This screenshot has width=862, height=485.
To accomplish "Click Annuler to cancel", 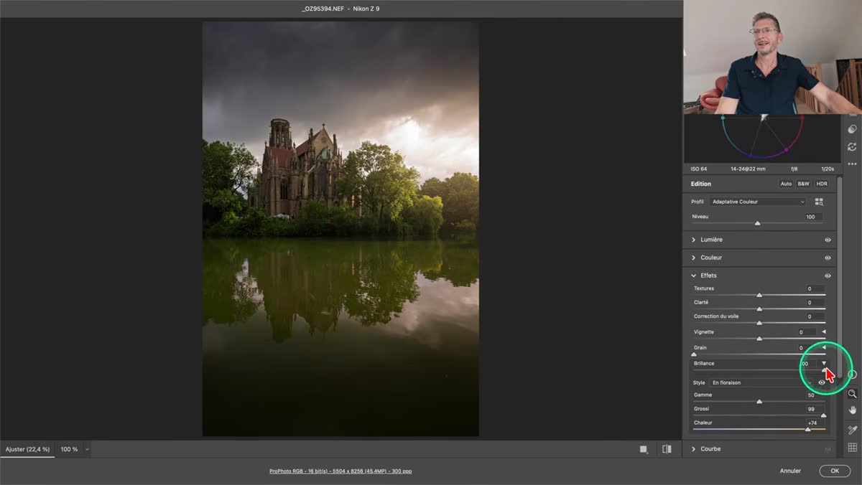I will (x=790, y=471).
